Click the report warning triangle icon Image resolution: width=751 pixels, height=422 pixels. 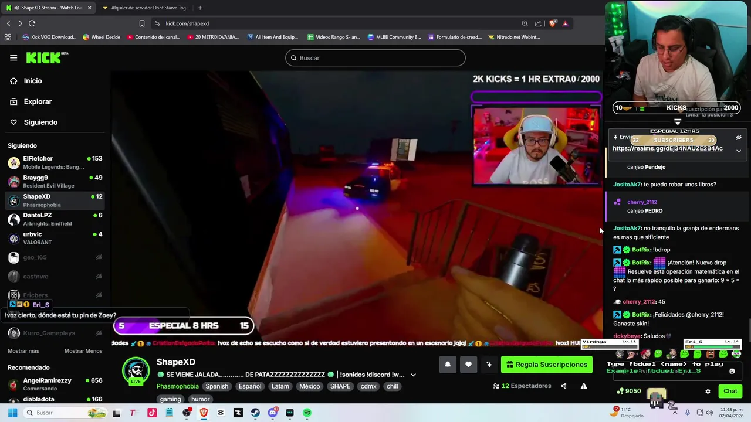pos(584,386)
